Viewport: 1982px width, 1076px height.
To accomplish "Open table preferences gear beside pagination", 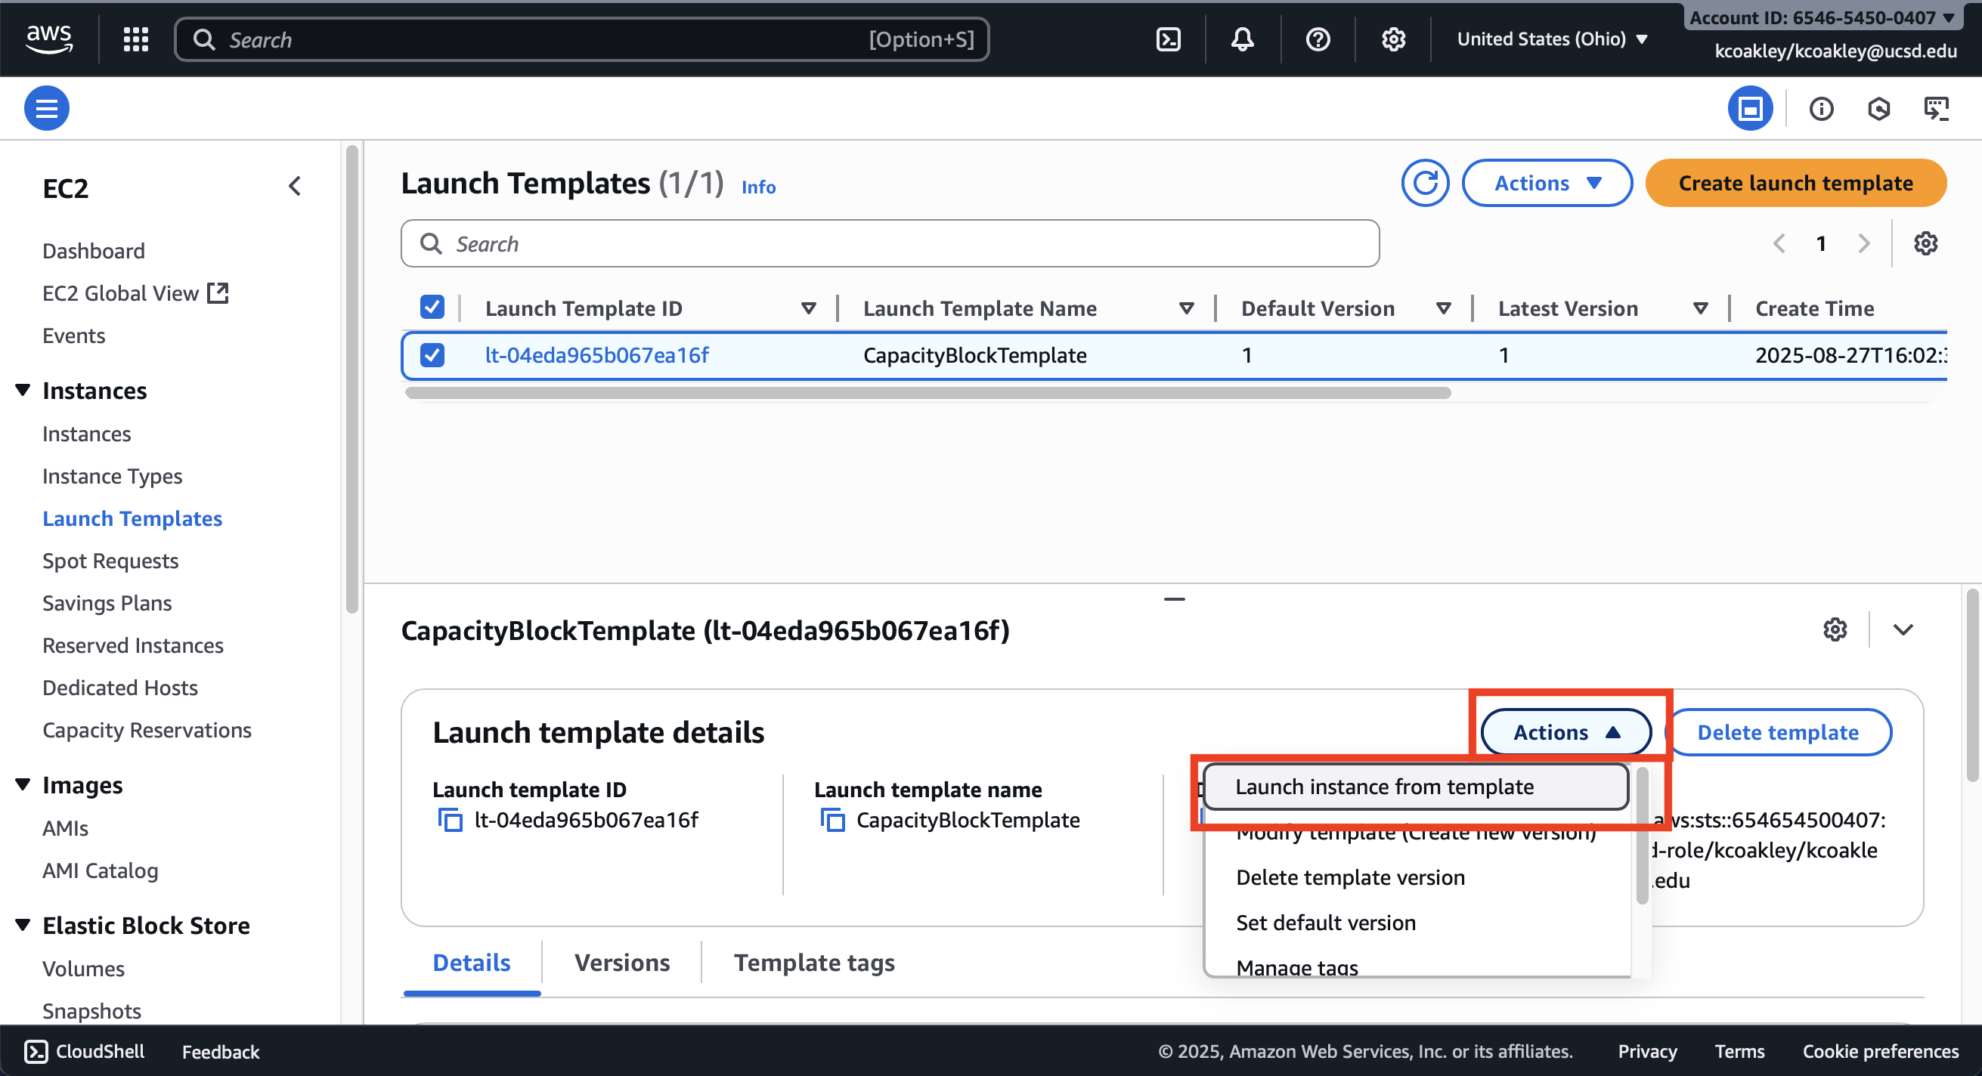I will click(1925, 244).
